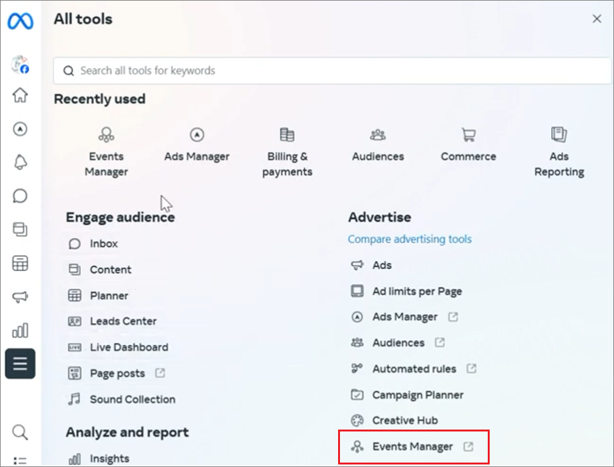
Task: Open Campaign Planner
Action: point(407,395)
